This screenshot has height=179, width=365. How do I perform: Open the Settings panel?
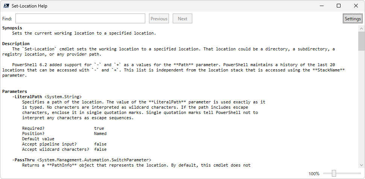click(353, 19)
